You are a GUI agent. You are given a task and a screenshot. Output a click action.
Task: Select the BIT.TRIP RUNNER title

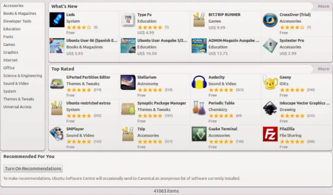pyautogui.click(x=225, y=15)
